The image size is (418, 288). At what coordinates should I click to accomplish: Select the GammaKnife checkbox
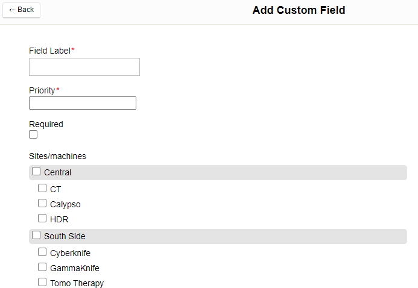click(x=42, y=267)
